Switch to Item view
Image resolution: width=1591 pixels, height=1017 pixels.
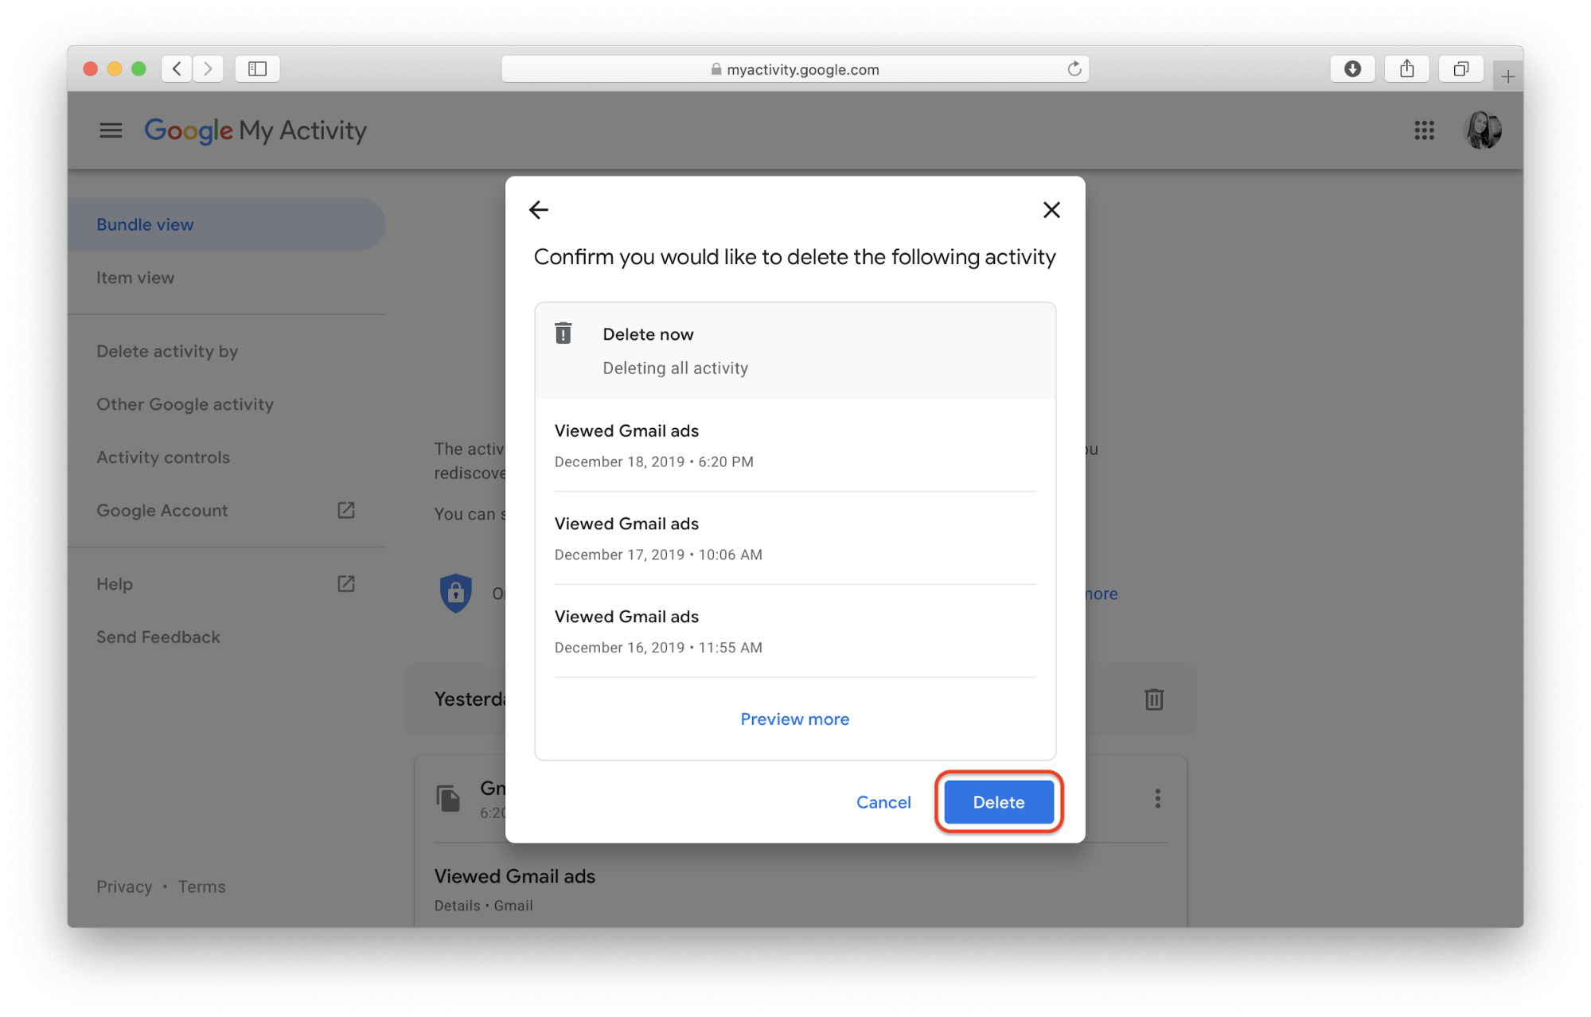pos(226,278)
